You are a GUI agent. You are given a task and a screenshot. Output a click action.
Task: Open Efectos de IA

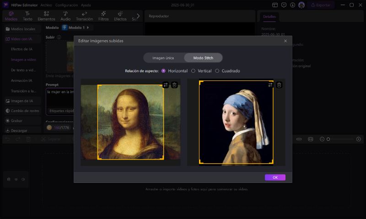pos(22,49)
